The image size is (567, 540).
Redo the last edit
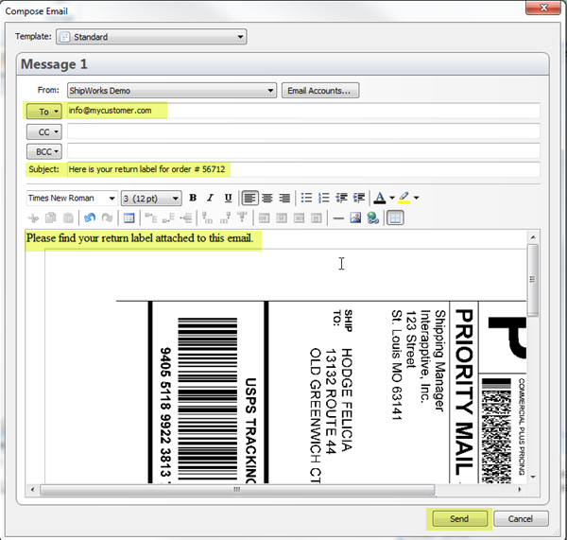(107, 218)
